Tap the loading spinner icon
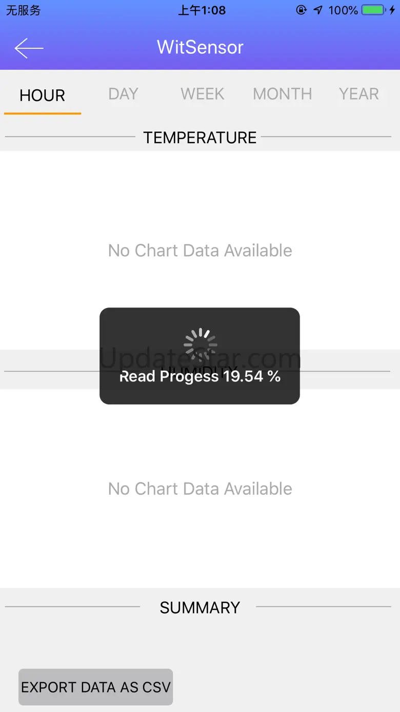 pos(200,345)
